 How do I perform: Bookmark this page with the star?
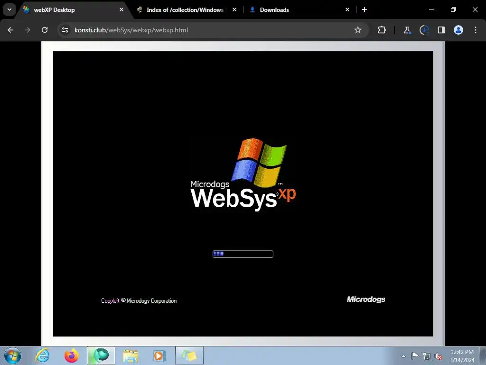358,30
